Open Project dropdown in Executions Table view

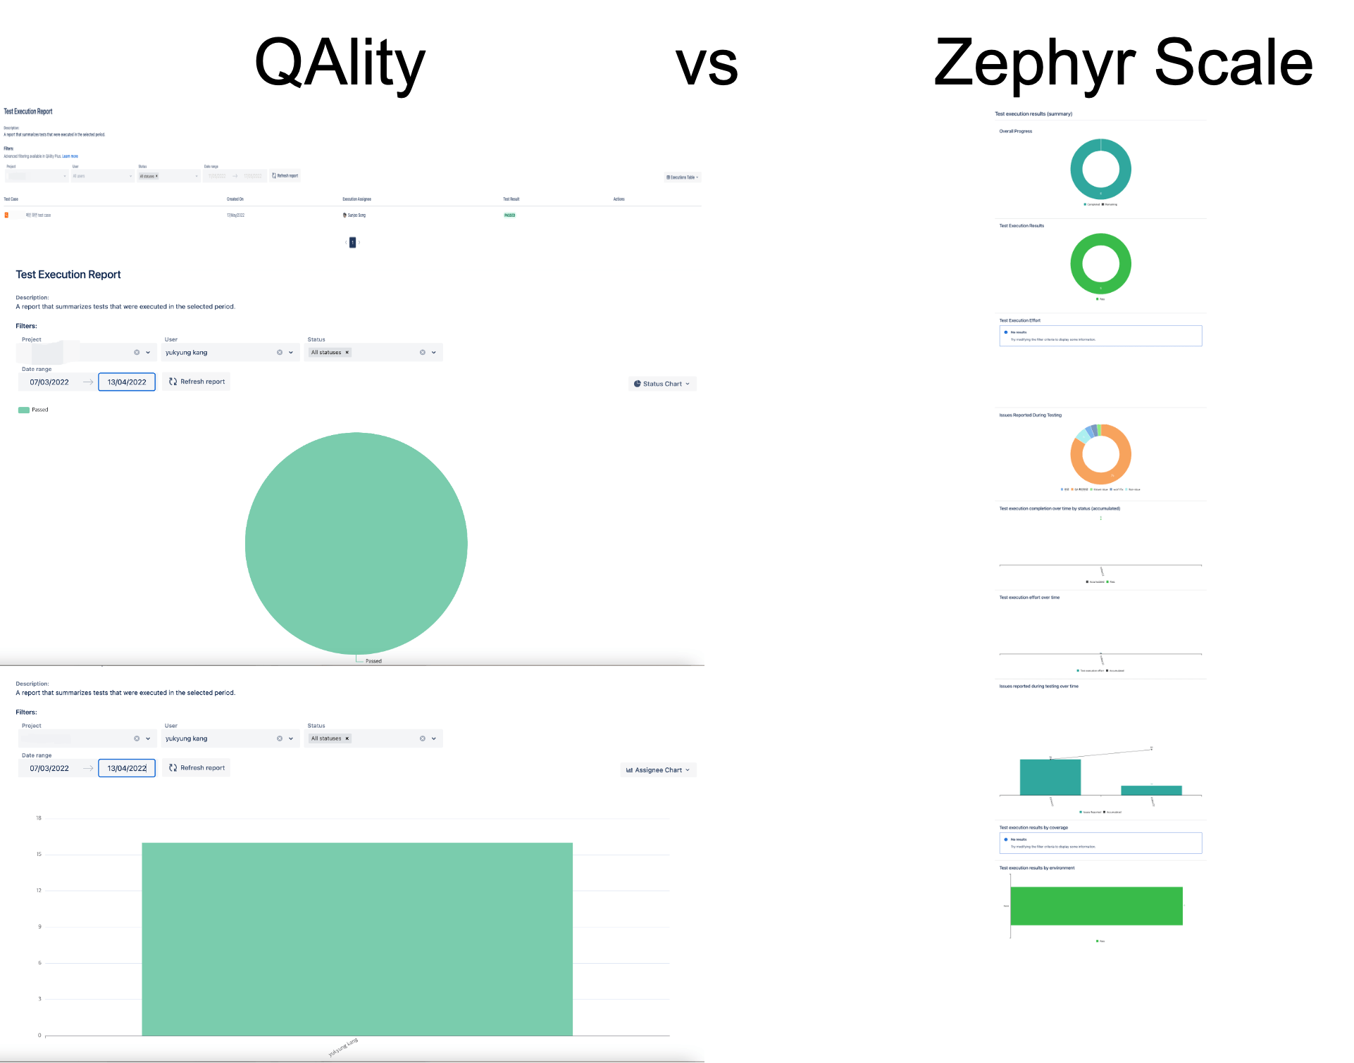[x=37, y=176]
